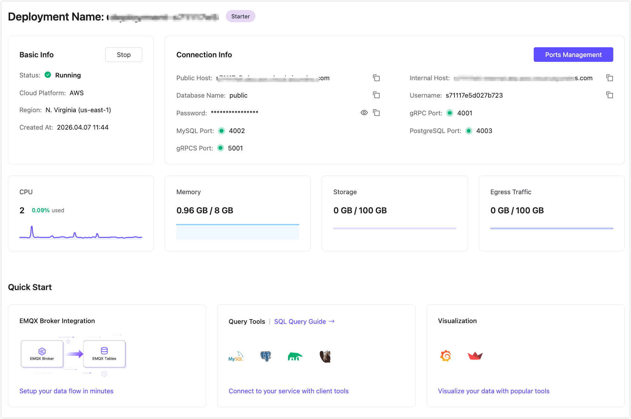This screenshot has height=419, width=631.
Task: Reveal the hidden password
Action: tap(364, 113)
